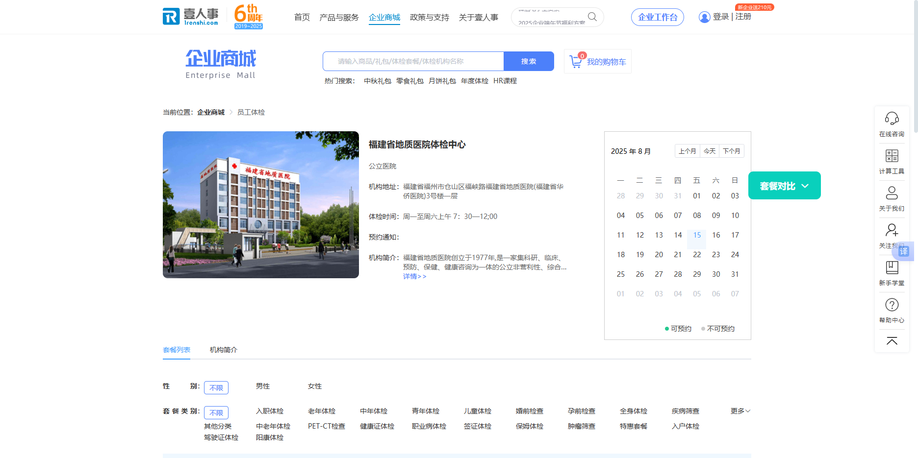
Task: Select 不限 package category option
Action: coord(216,412)
